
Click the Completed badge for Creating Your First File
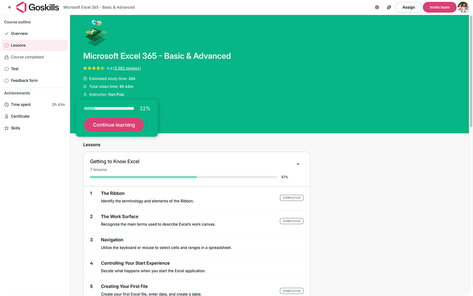pos(291,291)
